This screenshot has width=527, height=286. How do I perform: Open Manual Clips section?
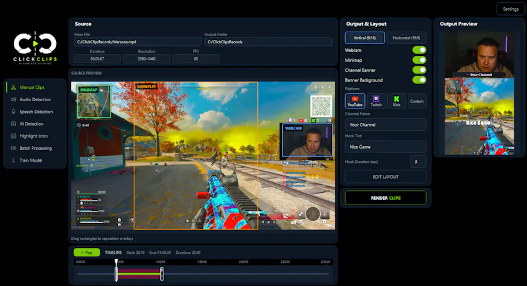point(36,87)
